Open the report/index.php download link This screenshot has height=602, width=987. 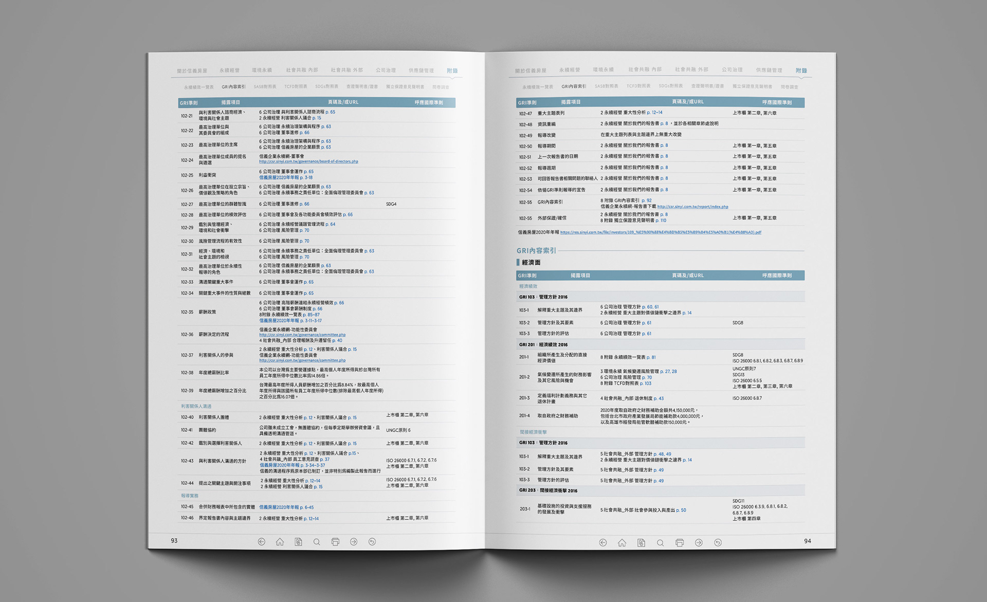tap(692, 207)
